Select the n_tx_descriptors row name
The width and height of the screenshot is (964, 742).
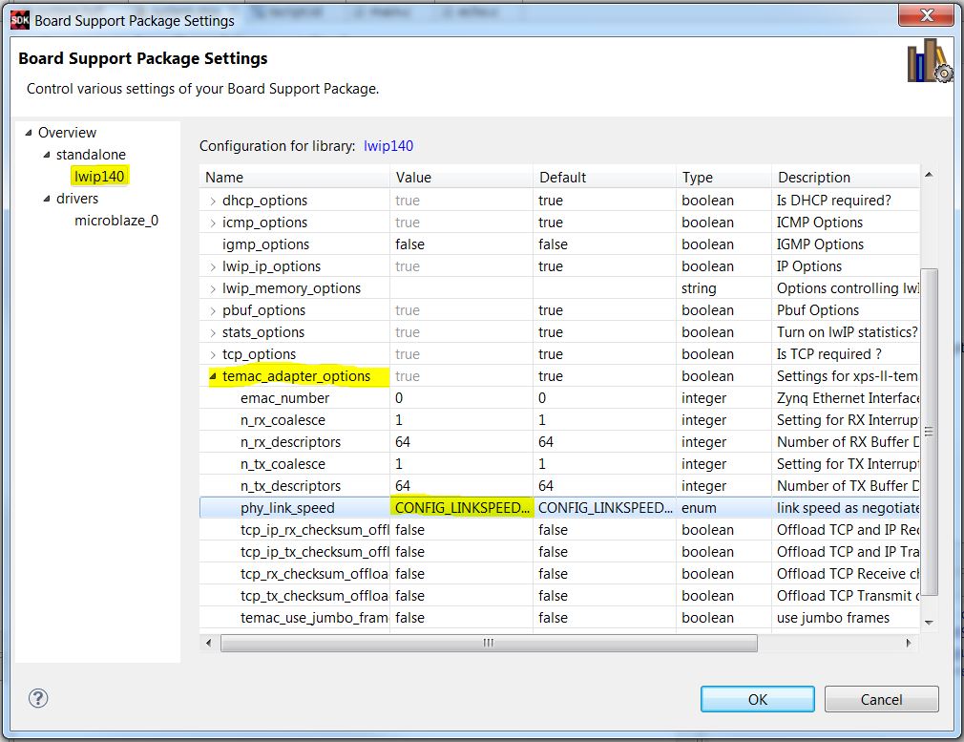coord(290,486)
